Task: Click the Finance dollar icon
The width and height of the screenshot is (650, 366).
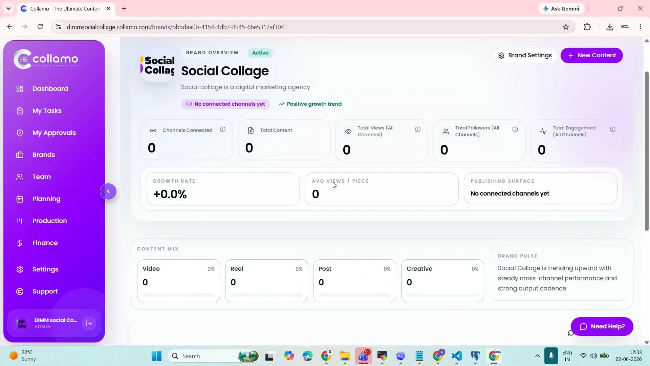Action: 20,243
